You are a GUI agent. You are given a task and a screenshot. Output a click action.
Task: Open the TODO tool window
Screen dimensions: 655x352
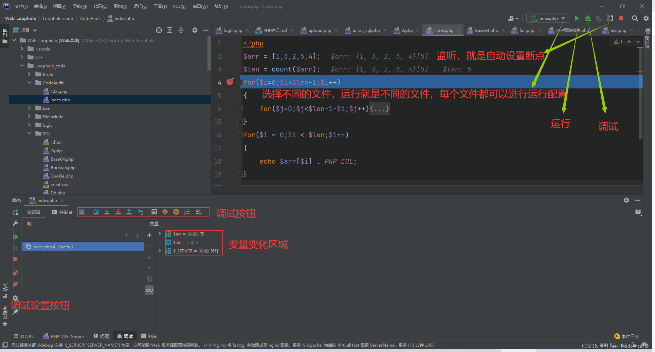click(23, 336)
